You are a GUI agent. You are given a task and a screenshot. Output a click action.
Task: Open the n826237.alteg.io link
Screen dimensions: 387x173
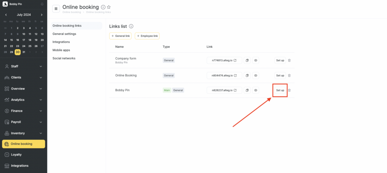coord(224,90)
